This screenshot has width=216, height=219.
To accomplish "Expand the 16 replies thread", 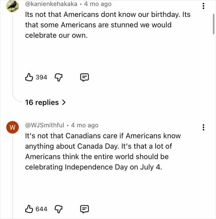I will pos(45,102).
